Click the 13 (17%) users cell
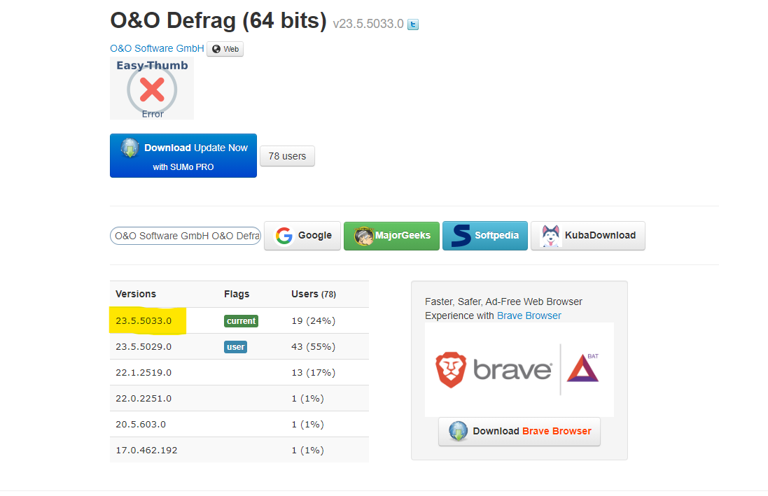This screenshot has width=768, height=496. (314, 373)
